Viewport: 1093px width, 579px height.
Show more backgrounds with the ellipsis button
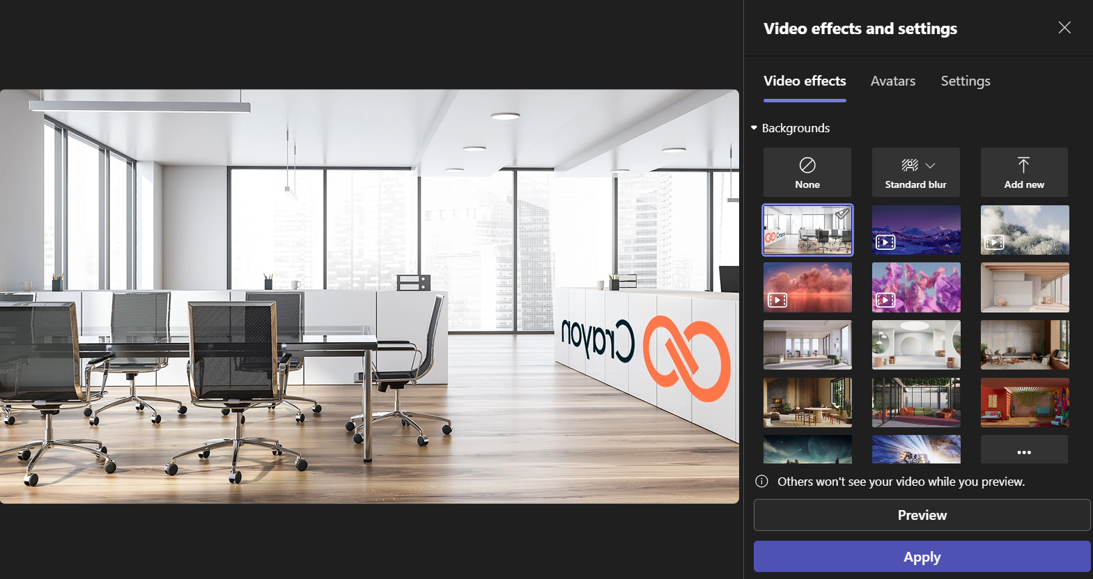pos(1024,450)
